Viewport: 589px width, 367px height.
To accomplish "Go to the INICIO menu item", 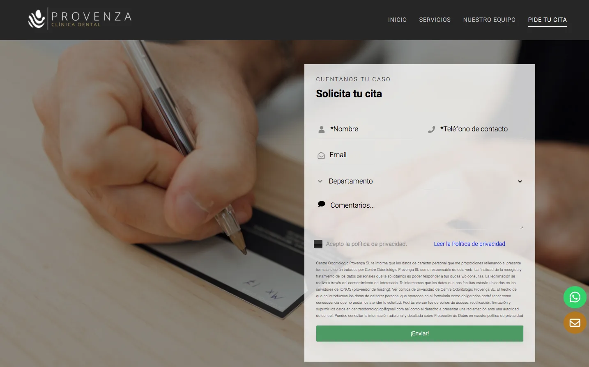I will pyautogui.click(x=397, y=20).
